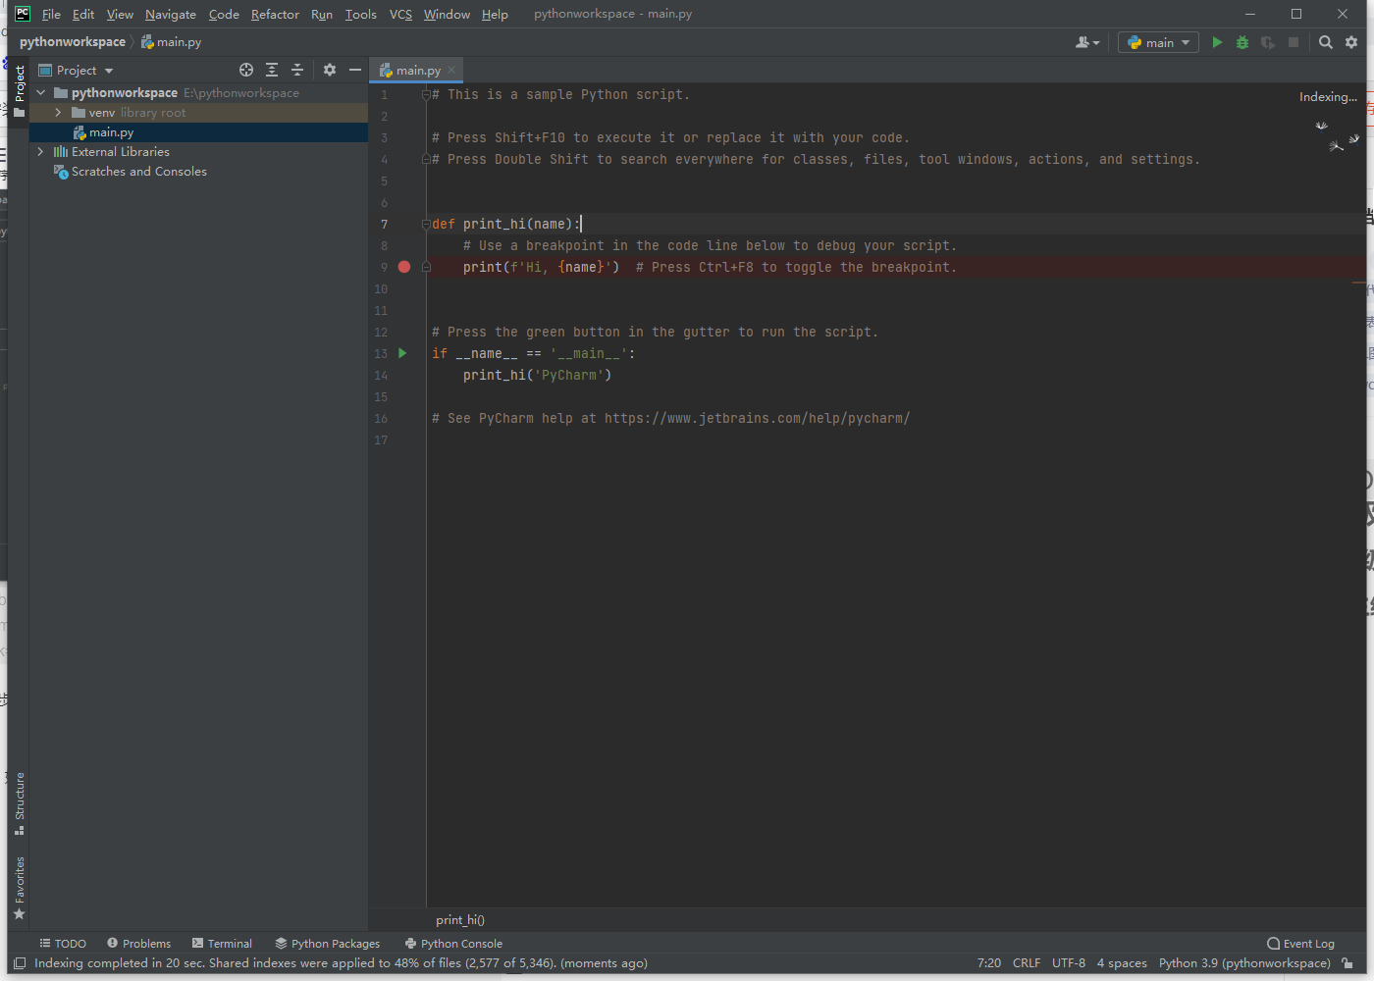This screenshot has width=1374, height=981.
Task: Collapse the pythonworkspace root folder
Action: [41, 93]
